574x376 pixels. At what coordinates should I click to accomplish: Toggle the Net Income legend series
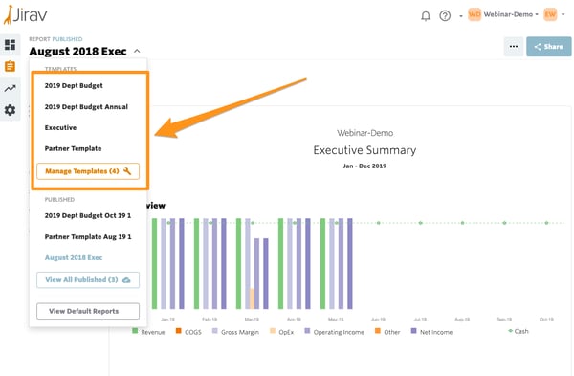pos(432,332)
